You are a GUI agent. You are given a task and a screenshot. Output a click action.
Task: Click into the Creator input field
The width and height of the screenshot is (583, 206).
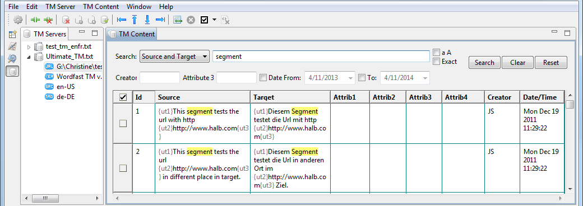tap(160, 78)
